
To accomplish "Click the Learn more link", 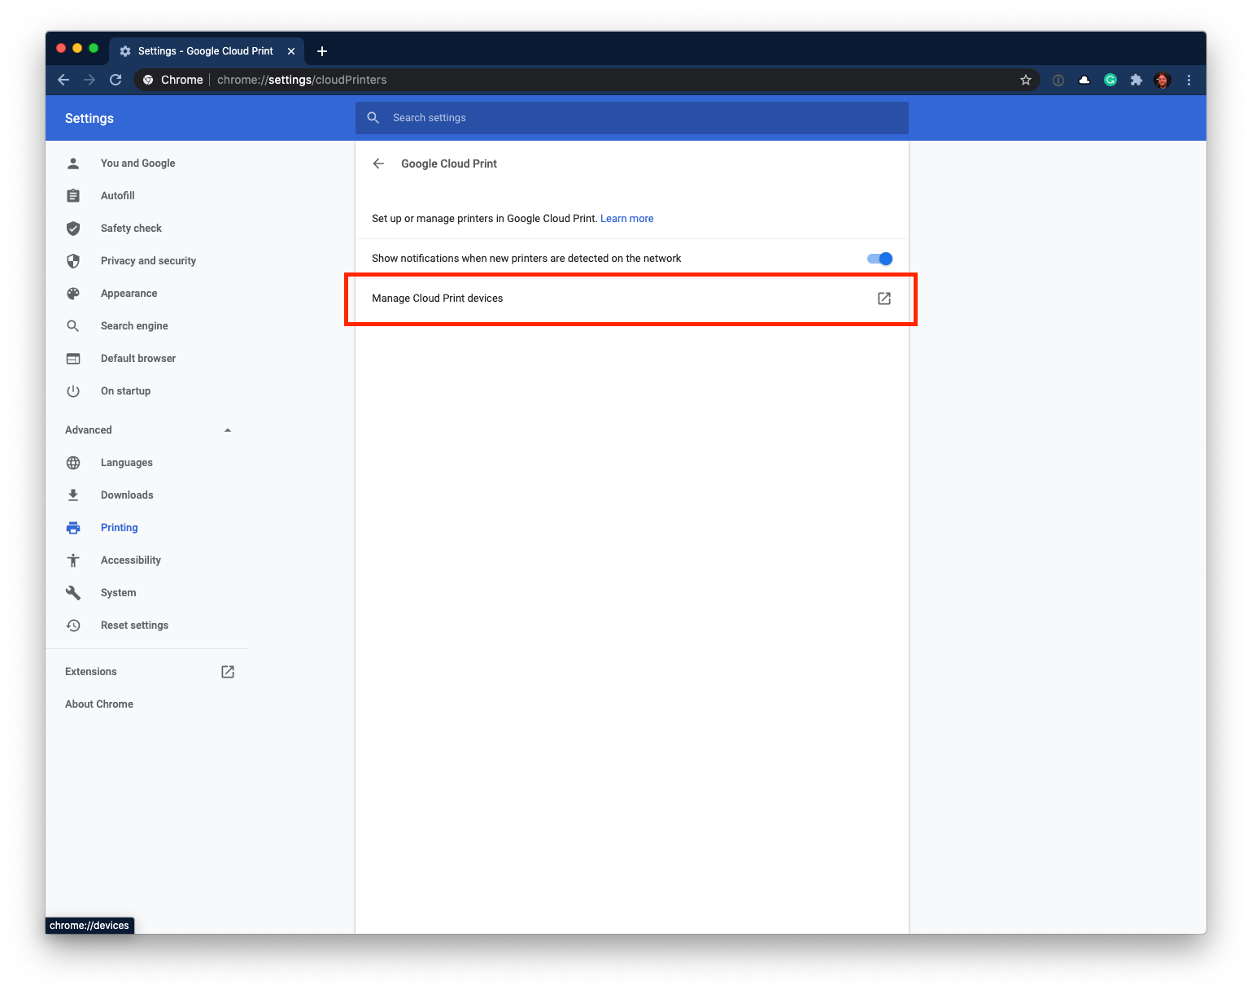I will click(x=626, y=219).
